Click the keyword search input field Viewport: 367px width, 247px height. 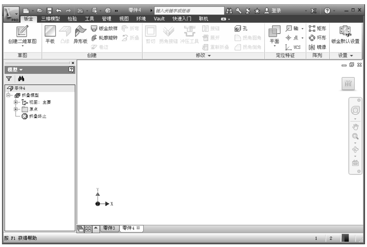(x=189, y=11)
